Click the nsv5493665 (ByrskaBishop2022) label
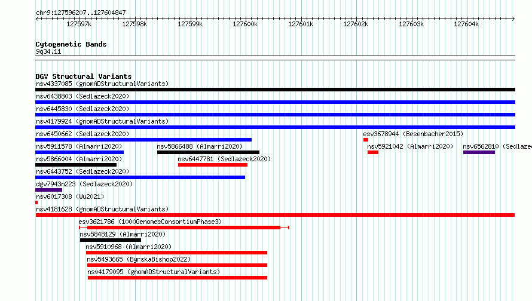 point(139,259)
